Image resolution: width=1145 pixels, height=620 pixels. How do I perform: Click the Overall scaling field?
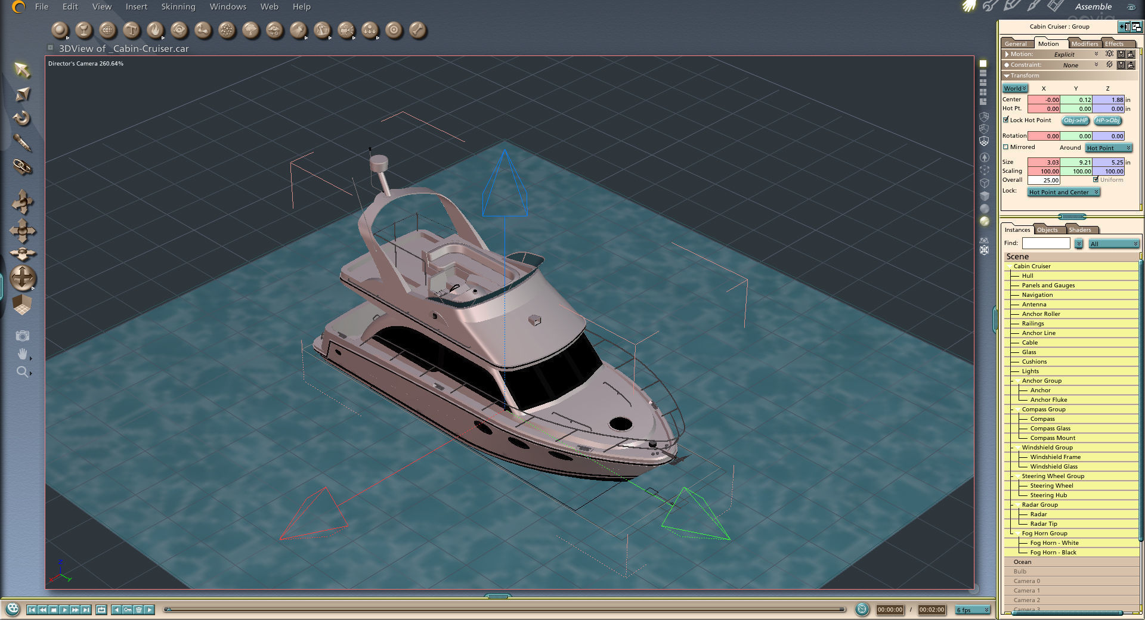[x=1044, y=180]
